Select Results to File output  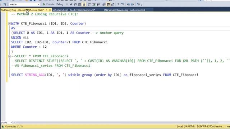112,4
